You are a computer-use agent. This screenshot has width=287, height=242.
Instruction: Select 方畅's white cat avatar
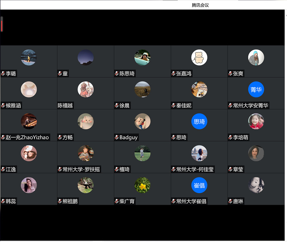tap(86, 121)
